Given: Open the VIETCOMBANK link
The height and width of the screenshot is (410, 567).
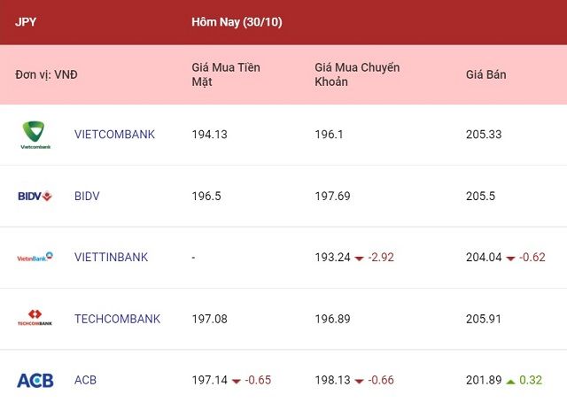Looking at the screenshot, I should tap(114, 135).
